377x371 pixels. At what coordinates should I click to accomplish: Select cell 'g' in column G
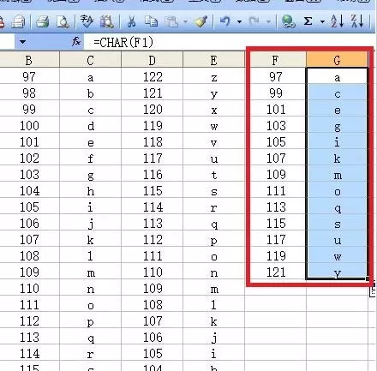coord(337,125)
